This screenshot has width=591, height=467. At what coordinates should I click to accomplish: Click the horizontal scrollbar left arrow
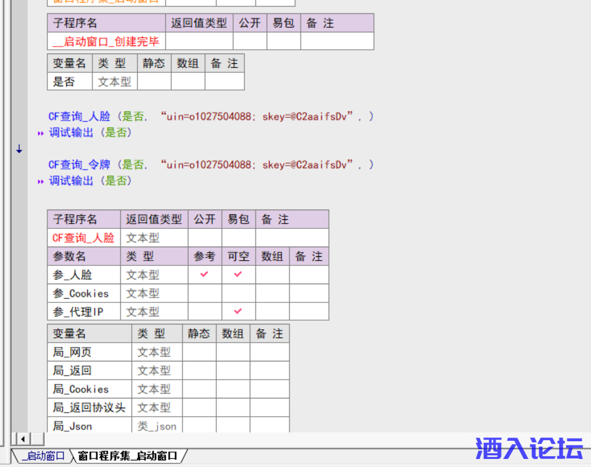[23, 439]
